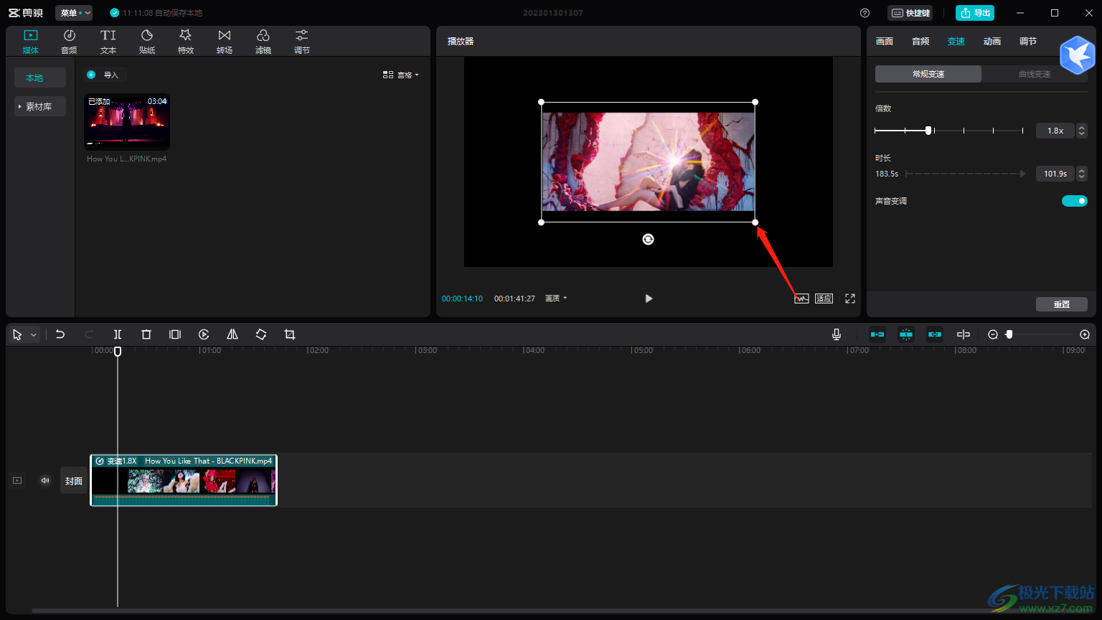The height and width of the screenshot is (620, 1102).
Task: Switch to the 动画 animation tab
Action: point(992,42)
